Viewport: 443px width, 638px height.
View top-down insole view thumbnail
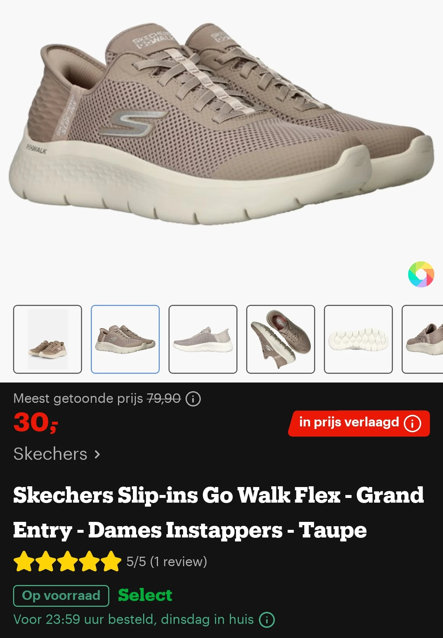pos(281,339)
